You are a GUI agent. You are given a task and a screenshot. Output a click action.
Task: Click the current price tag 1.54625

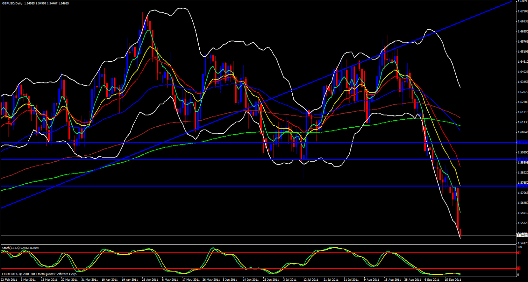[522, 235]
